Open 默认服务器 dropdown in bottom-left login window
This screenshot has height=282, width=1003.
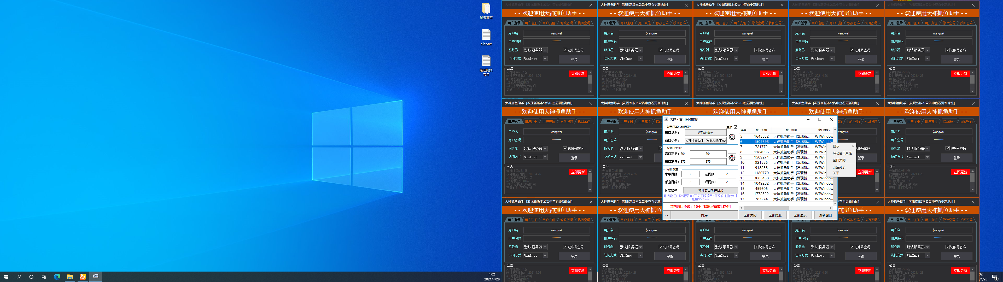coord(535,247)
